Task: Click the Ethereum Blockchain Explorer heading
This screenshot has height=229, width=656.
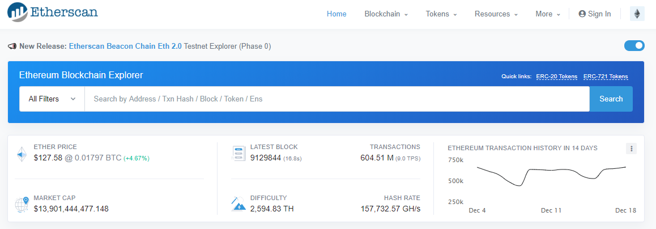Action: coord(81,75)
